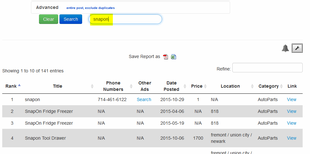Viewport: 310px width, 154px height.
Task: View the 2015-05-19 SnapOn Fridge Freezer listing
Action: tap(291, 123)
